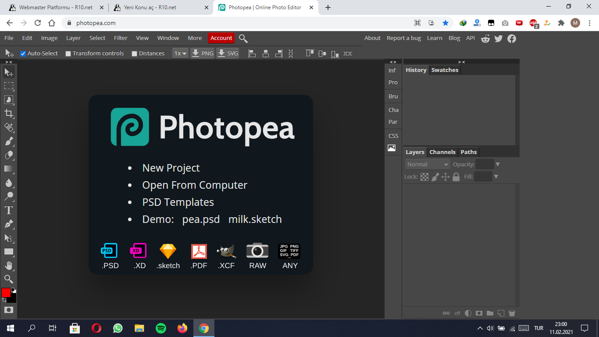This screenshot has height=337, width=599.
Task: Click the align right edges icon
Action: pyautogui.click(x=279, y=54)
